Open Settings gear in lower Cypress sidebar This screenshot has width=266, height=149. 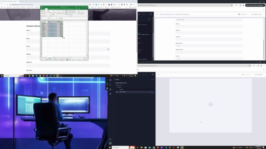(110, 94)
